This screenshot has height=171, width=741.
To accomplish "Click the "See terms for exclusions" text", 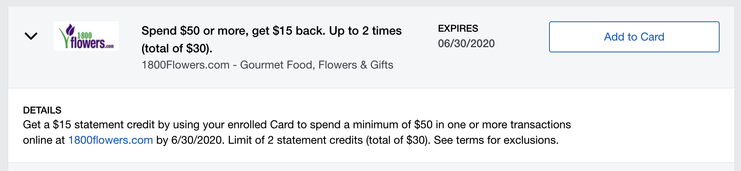I will pos(496,140).
